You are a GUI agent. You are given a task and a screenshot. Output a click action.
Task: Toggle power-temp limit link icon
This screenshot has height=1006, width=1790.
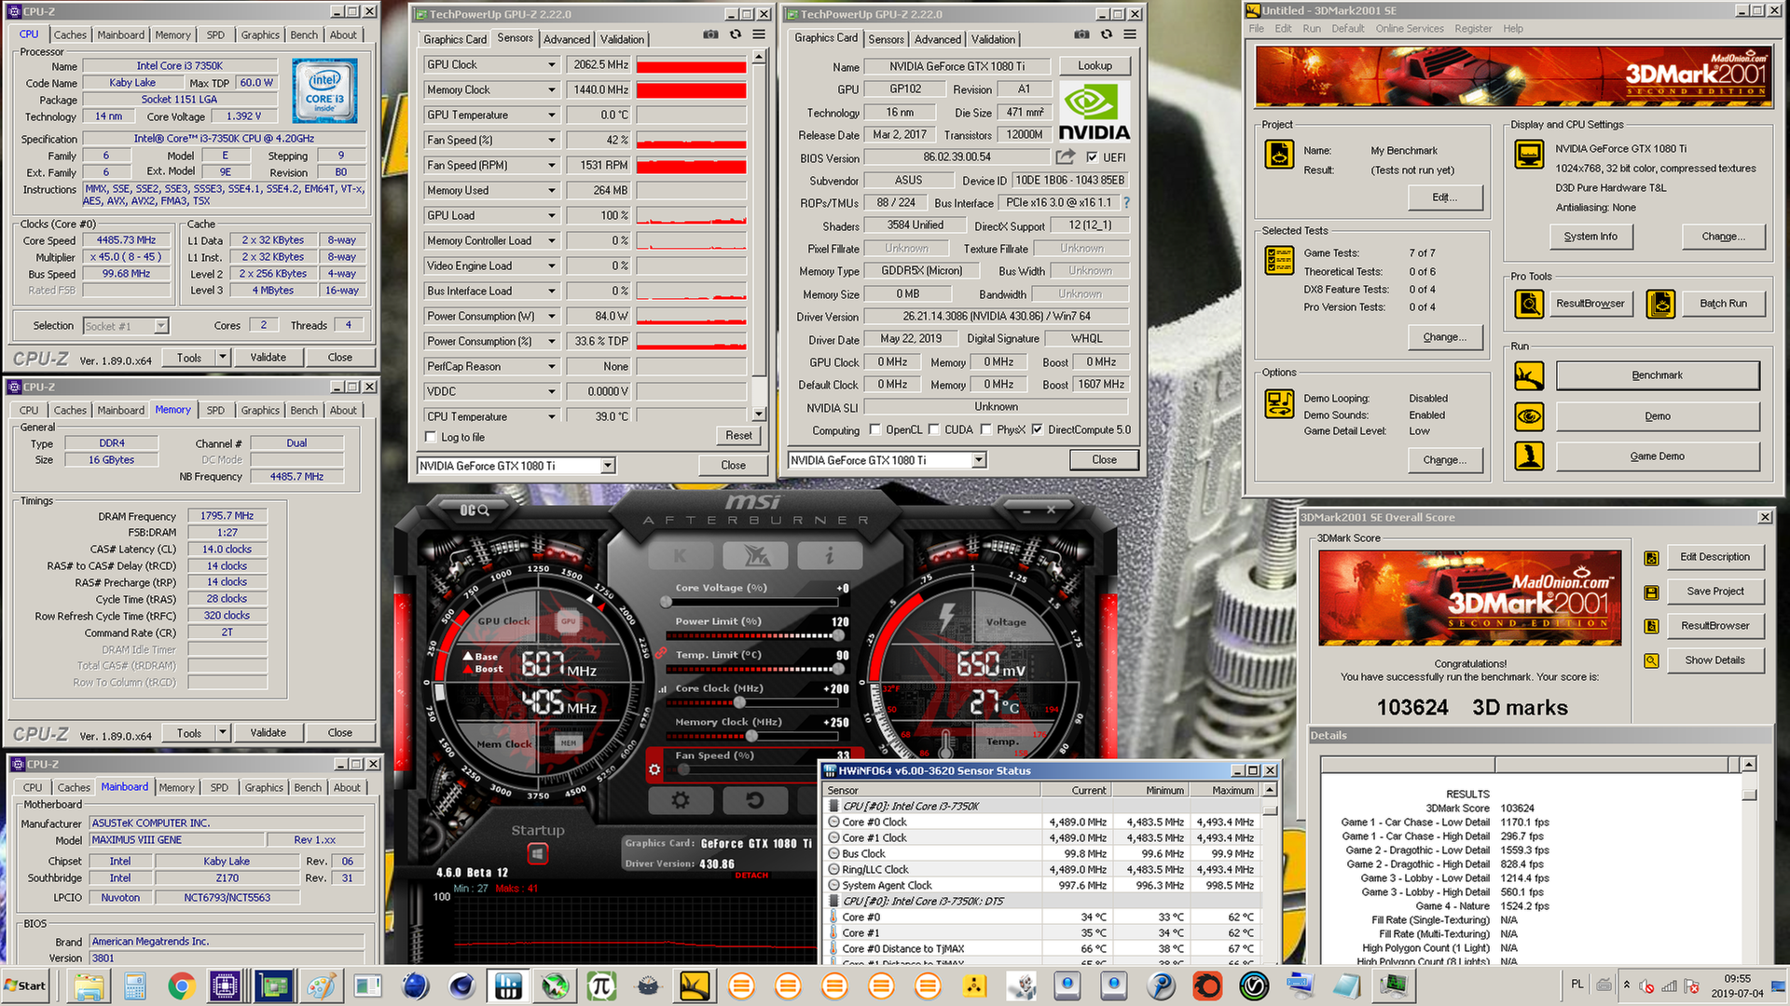pyautogui.click(x=661, y=653)
